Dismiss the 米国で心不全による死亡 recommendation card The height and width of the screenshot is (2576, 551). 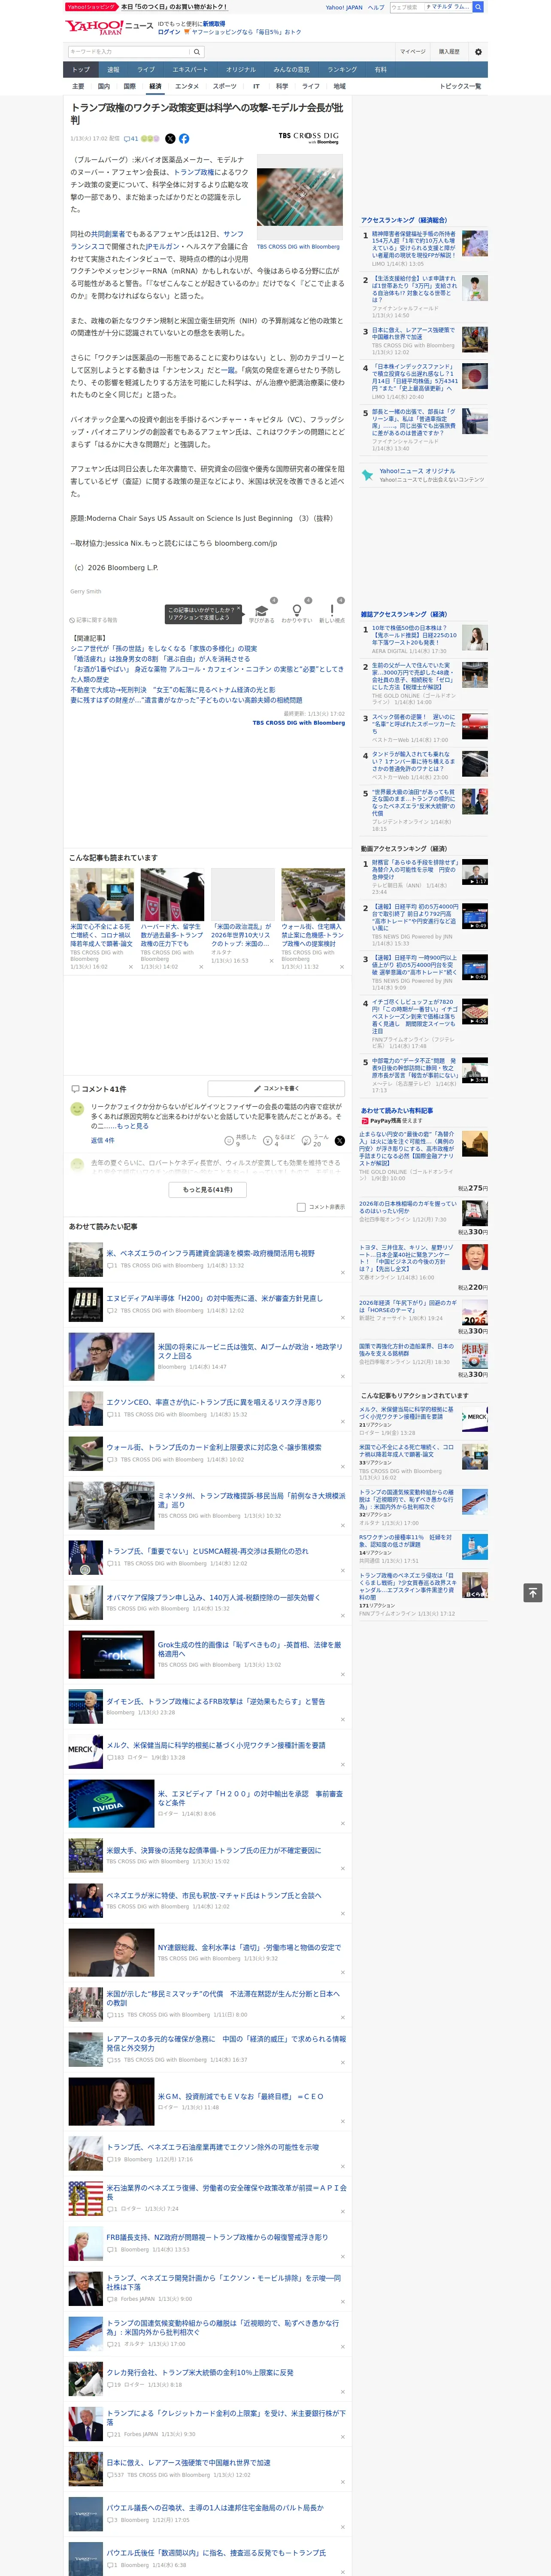131,966
